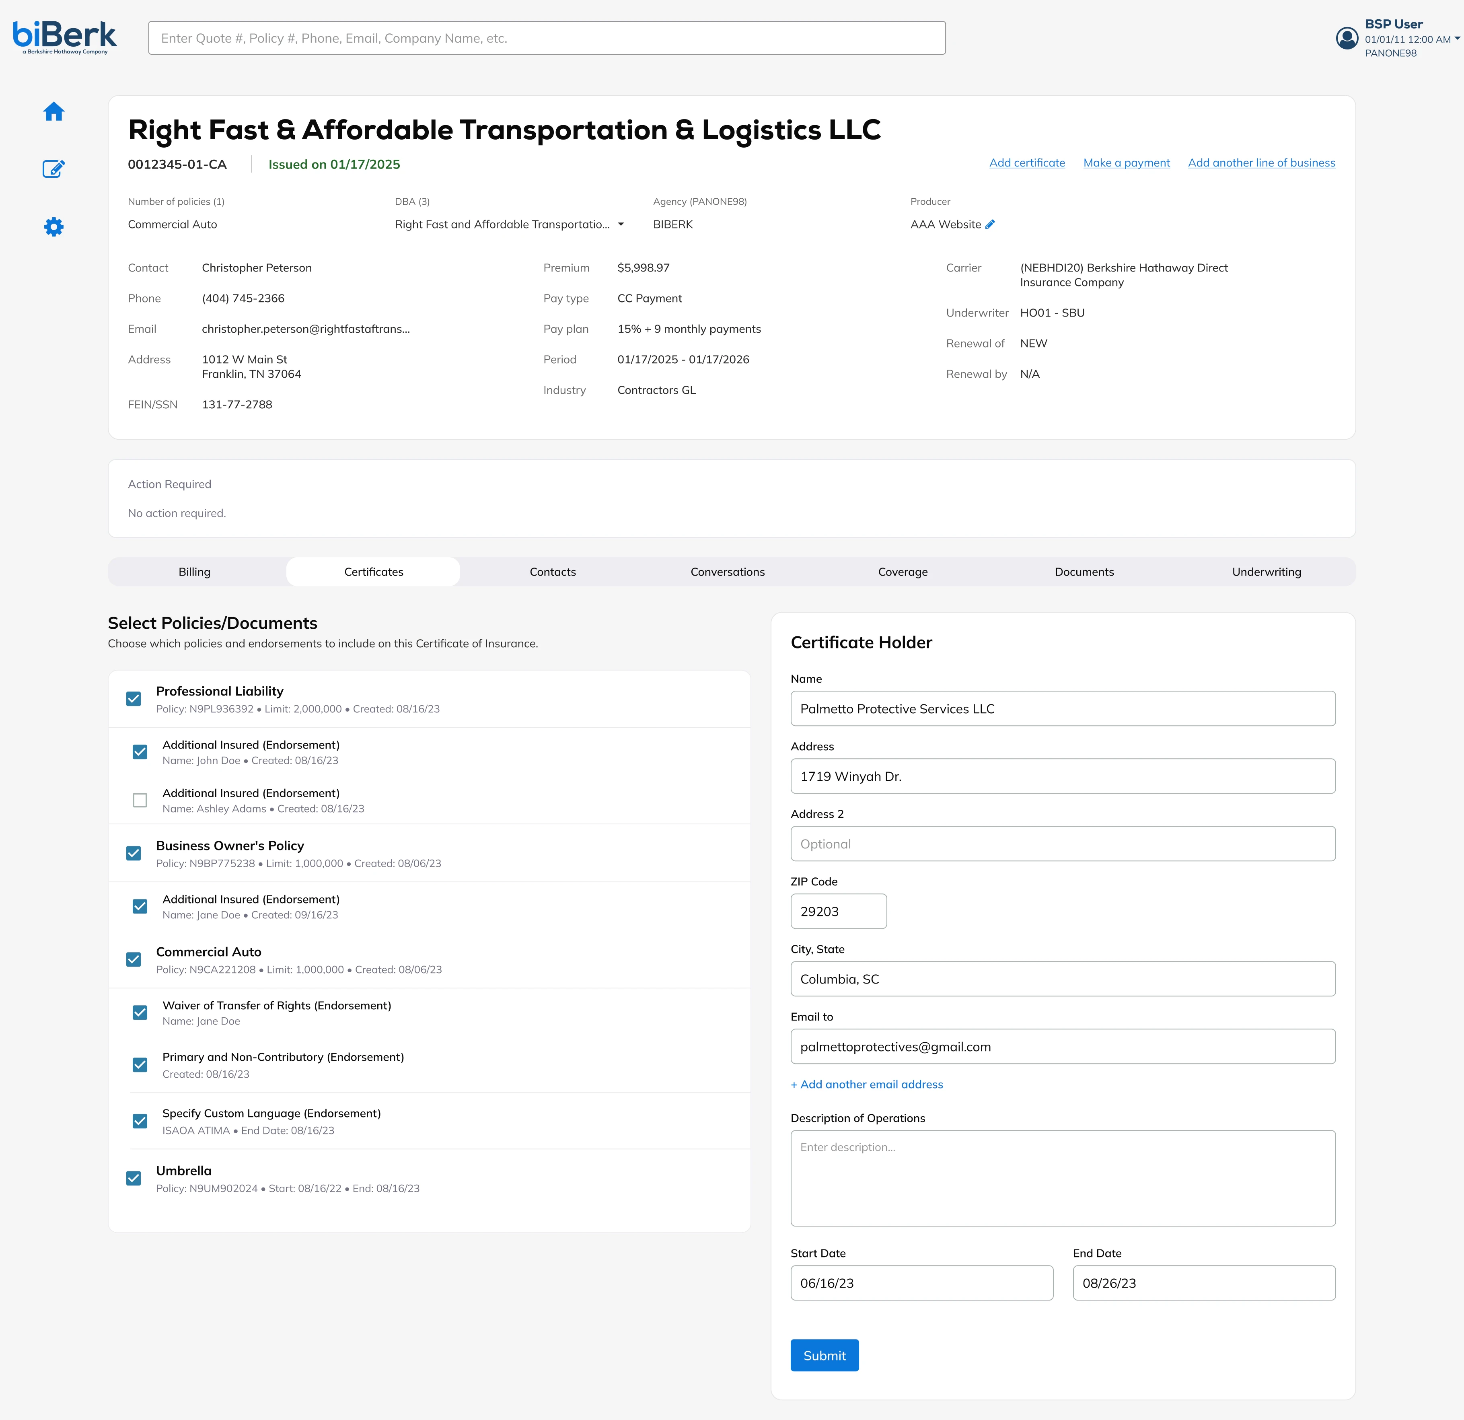Screen dimensions: 1464x1420
Task: Click the Email to field
Action: [x=1063, y=1047]
